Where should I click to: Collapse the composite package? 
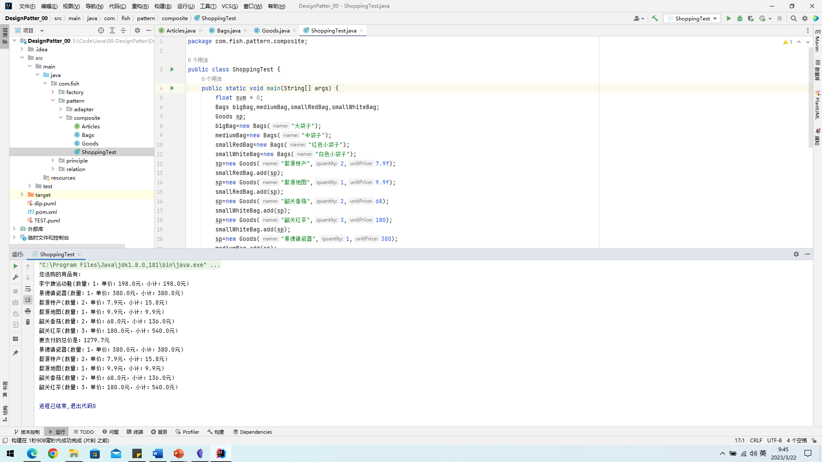61,118
